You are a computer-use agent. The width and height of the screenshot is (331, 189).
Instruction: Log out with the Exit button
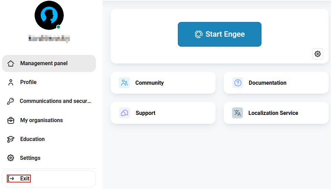[x=49, y=179]
